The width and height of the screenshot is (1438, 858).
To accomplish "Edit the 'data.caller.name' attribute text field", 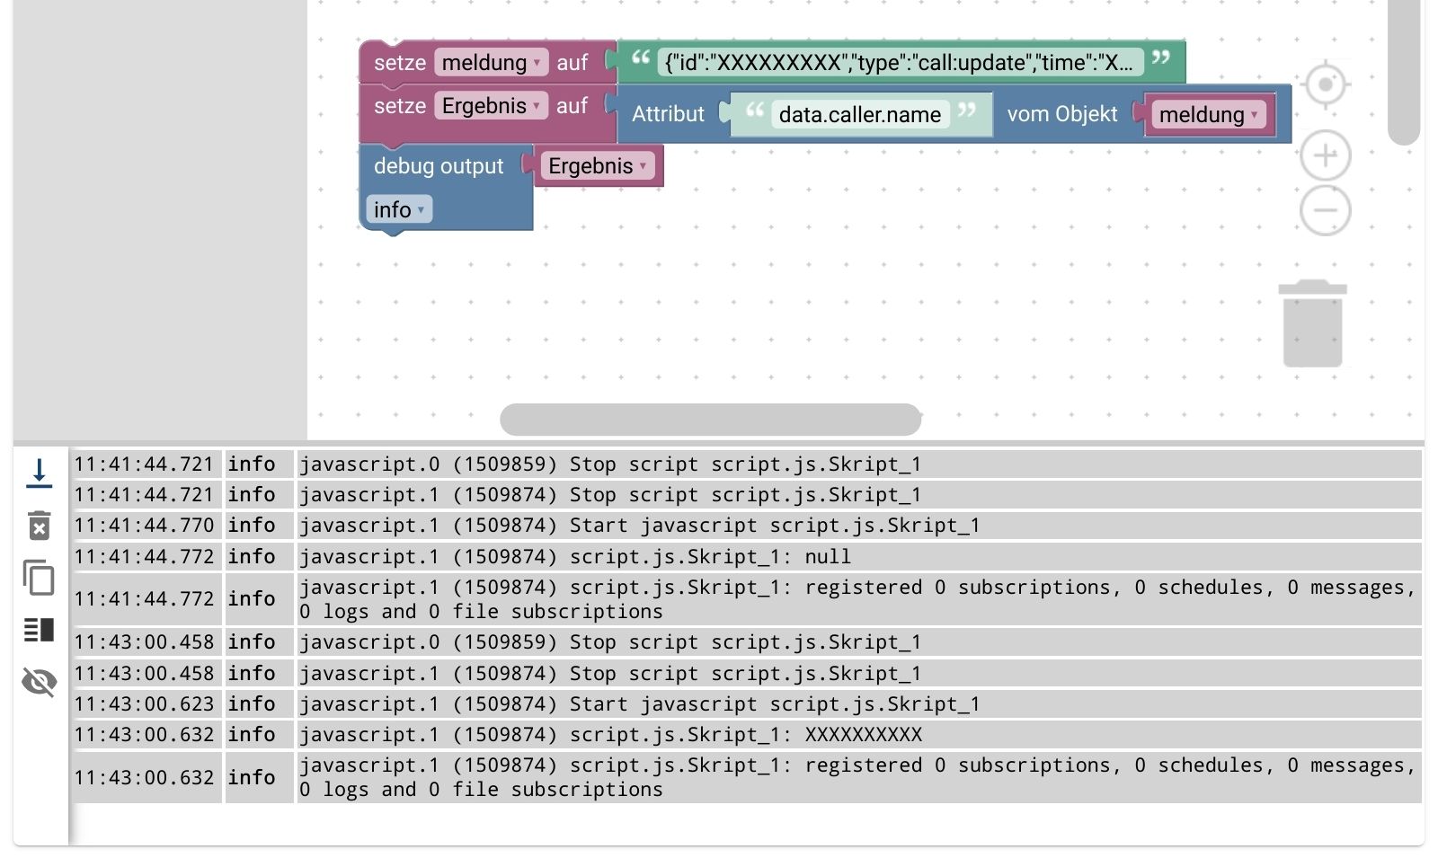I will pyautogui.click(x=860, y=114).
